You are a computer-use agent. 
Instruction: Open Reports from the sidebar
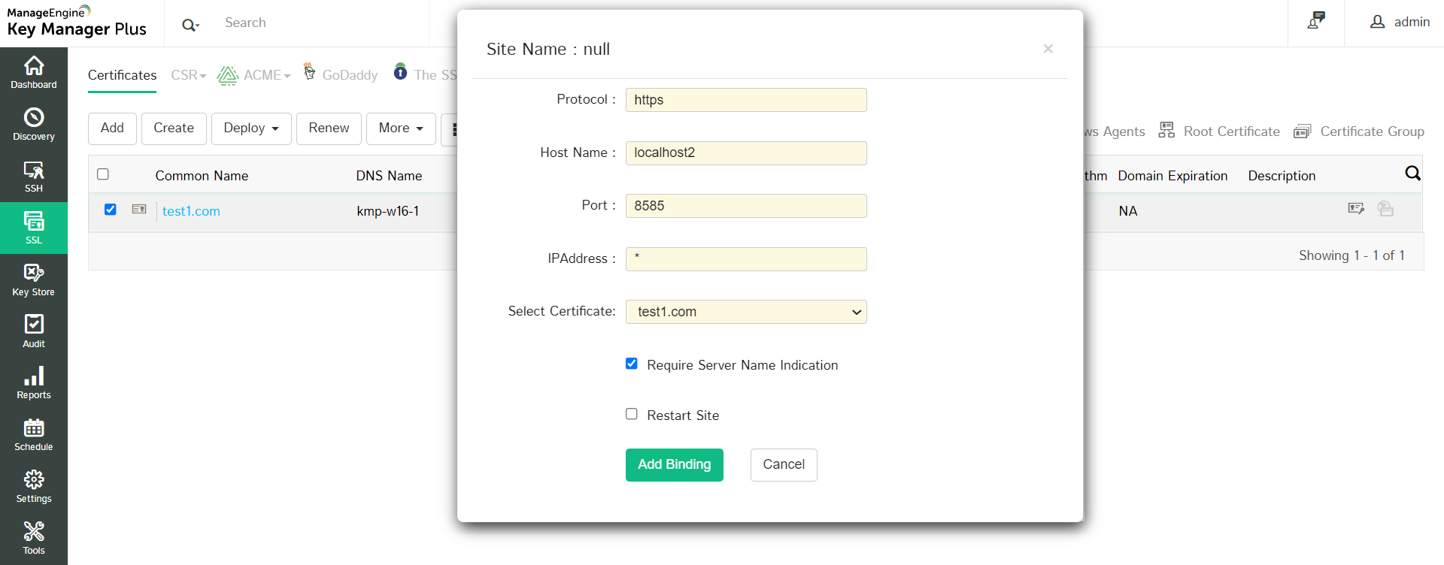(x=34, y=383)
